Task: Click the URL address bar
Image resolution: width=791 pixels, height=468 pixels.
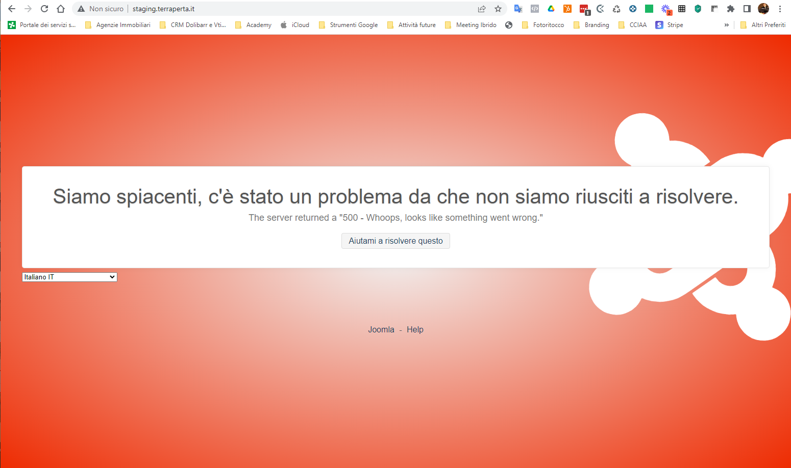Action: (x=306, y=9)
